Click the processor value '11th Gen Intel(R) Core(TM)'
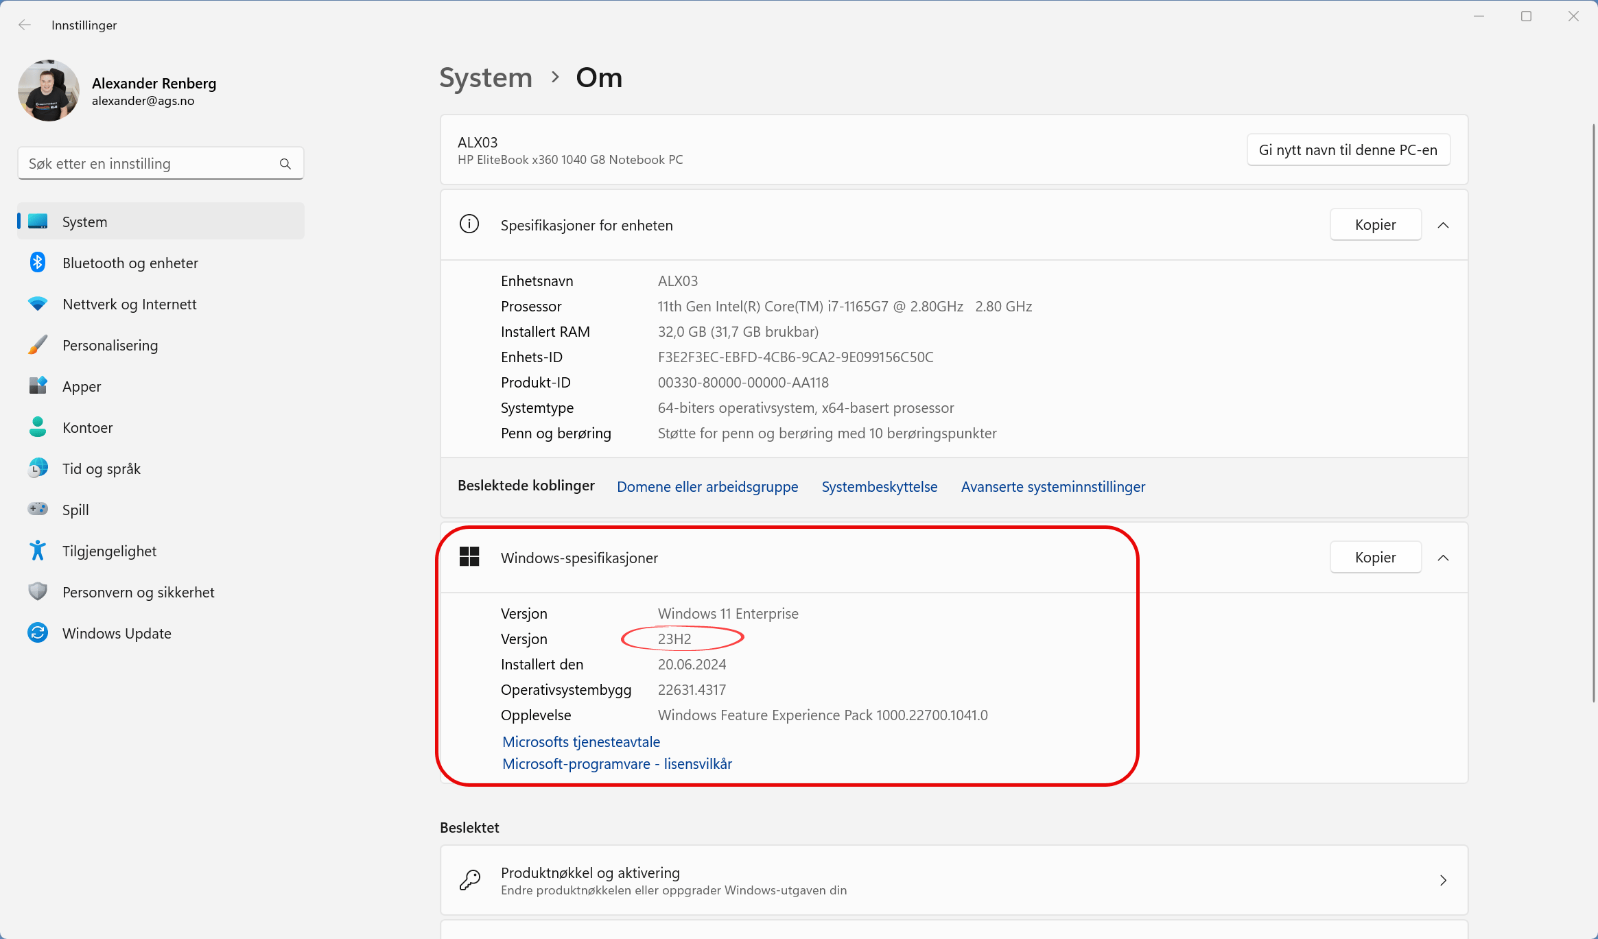The image size is (1598, 939). coord(845,306)
